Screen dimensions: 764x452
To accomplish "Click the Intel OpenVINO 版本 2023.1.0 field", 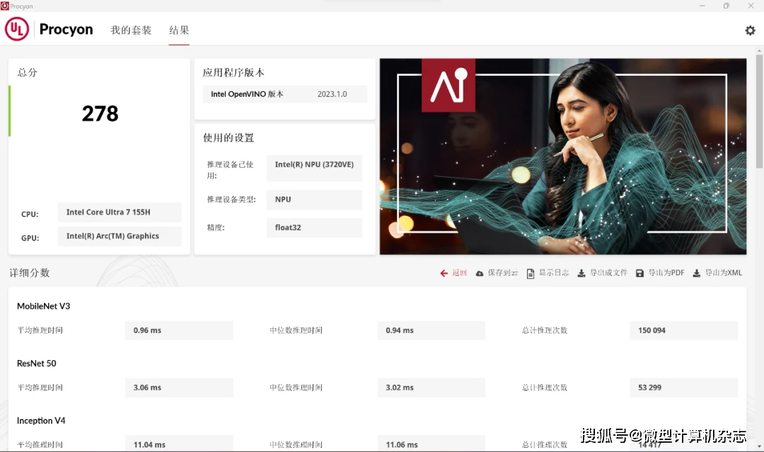I will coord(284,93).
